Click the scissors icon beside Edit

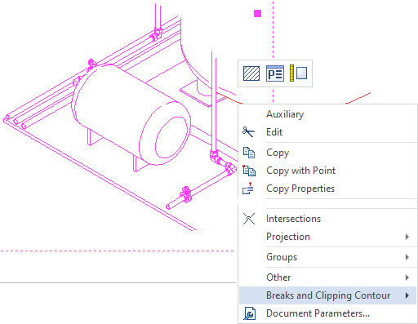(248, 132)
